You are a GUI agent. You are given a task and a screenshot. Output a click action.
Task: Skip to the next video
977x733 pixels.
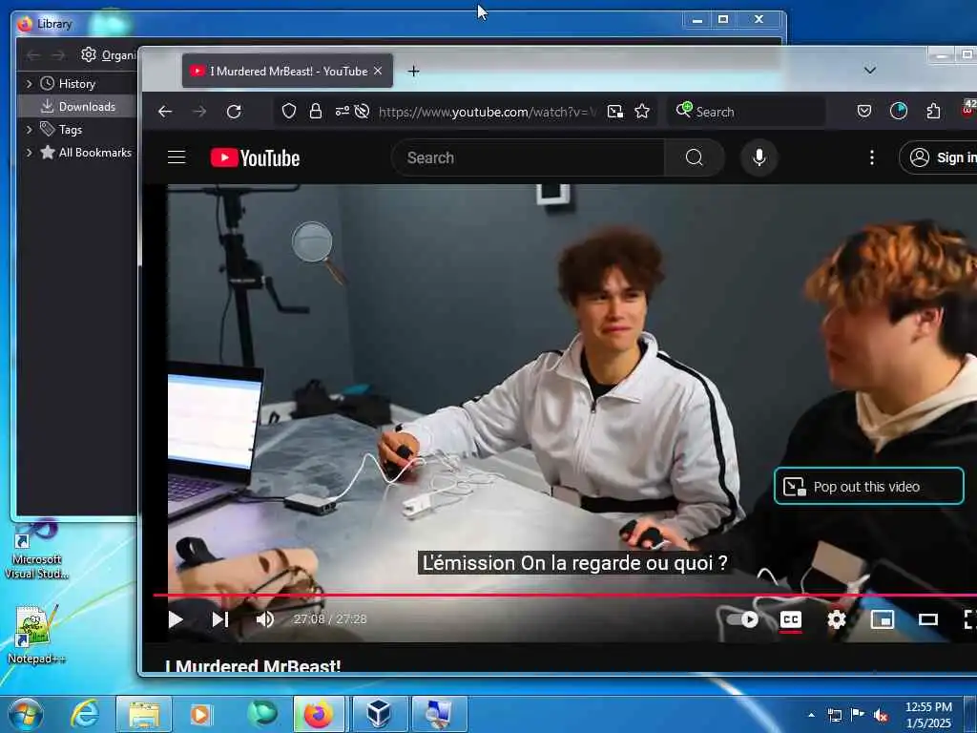(220, 619)
